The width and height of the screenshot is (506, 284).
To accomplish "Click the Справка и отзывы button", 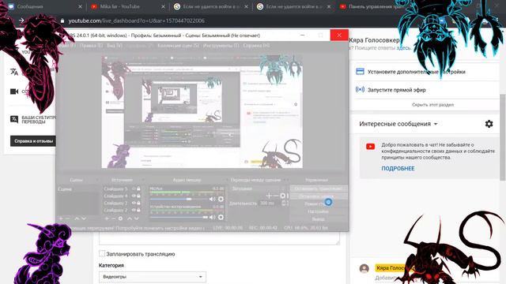I will [33, 141].
